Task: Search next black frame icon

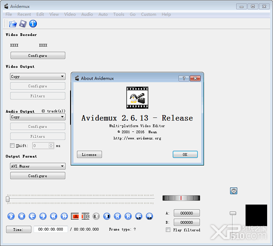Action: tap(107, 216)
